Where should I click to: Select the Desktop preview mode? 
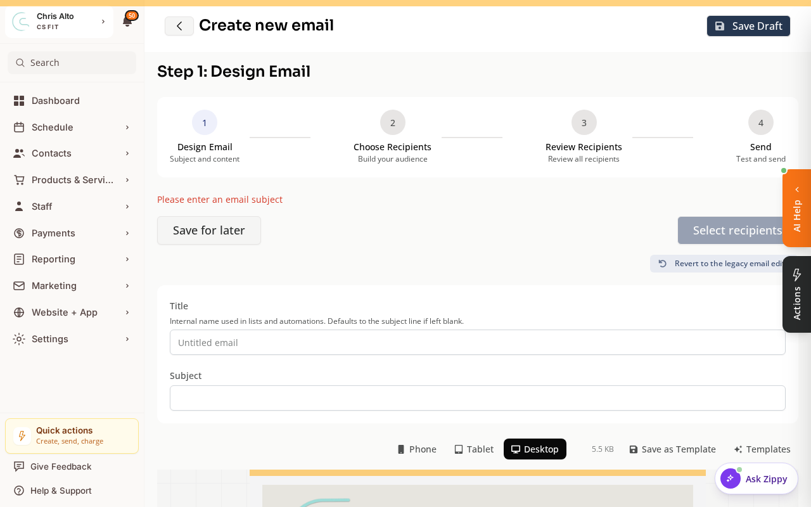tap(535, 449)
